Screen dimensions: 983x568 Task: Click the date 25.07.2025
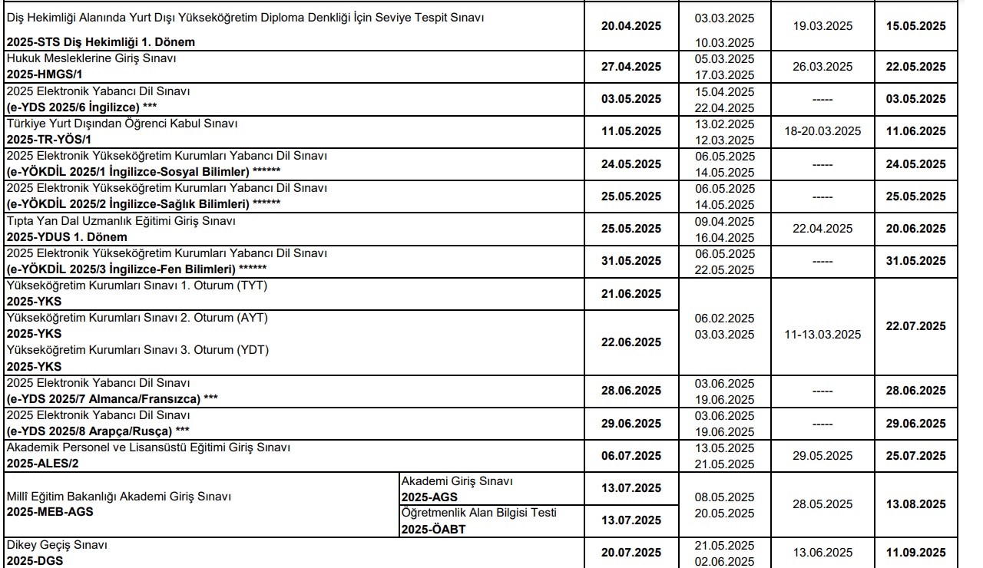(x=915, y=456)
